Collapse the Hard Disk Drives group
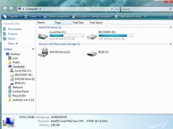173x129 pixels. pyautogui.click(x=171, y=27)
